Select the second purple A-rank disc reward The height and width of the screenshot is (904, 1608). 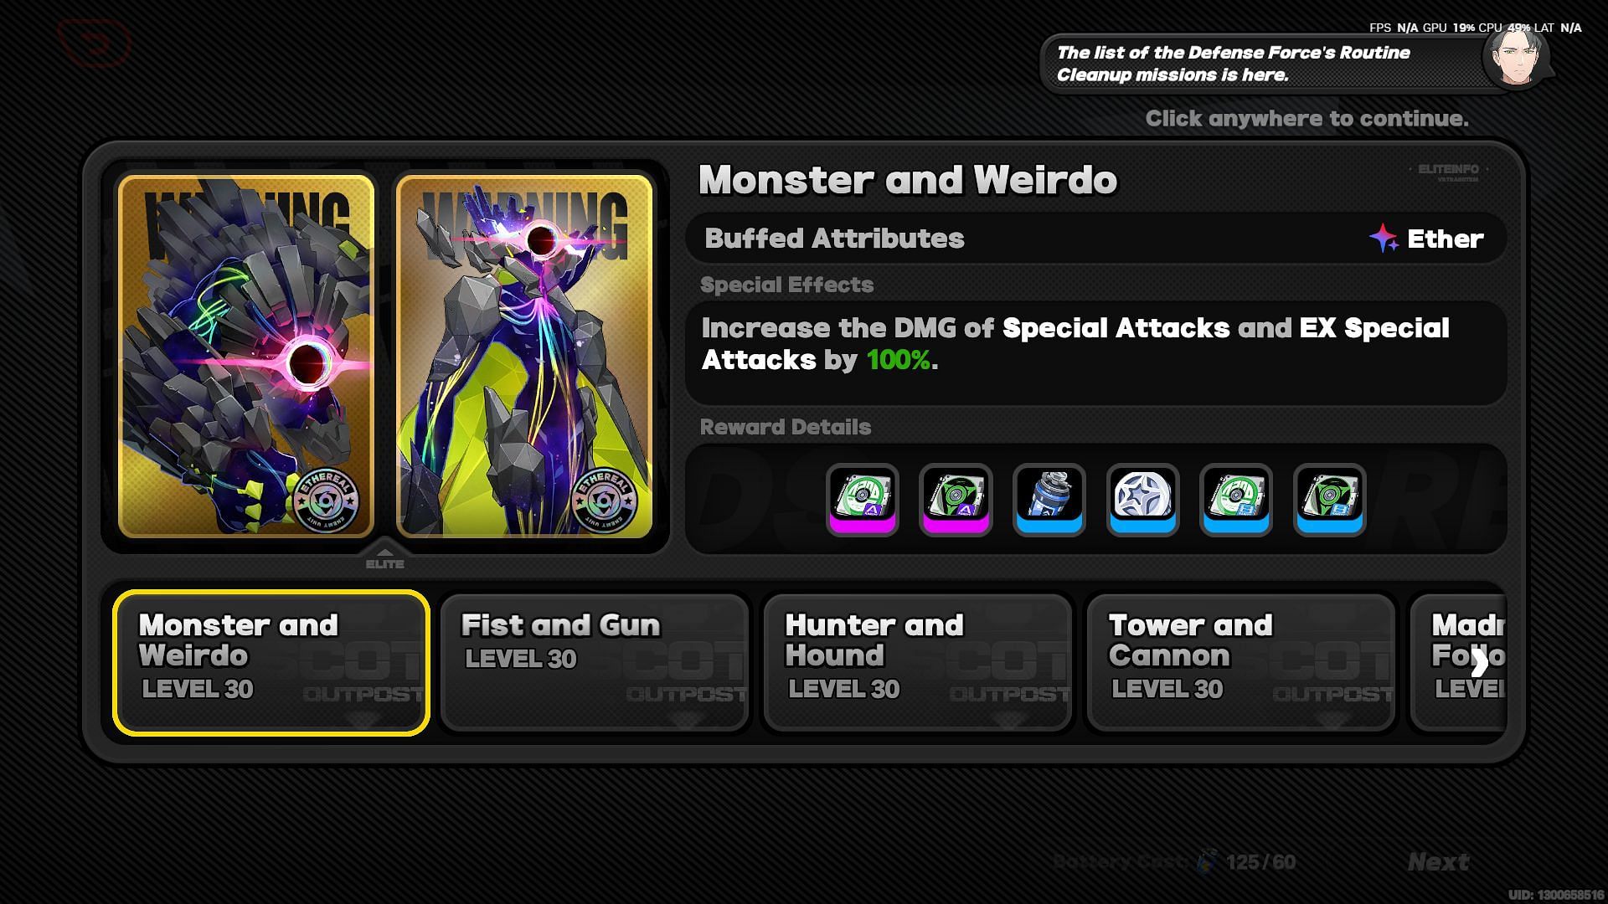956,499
